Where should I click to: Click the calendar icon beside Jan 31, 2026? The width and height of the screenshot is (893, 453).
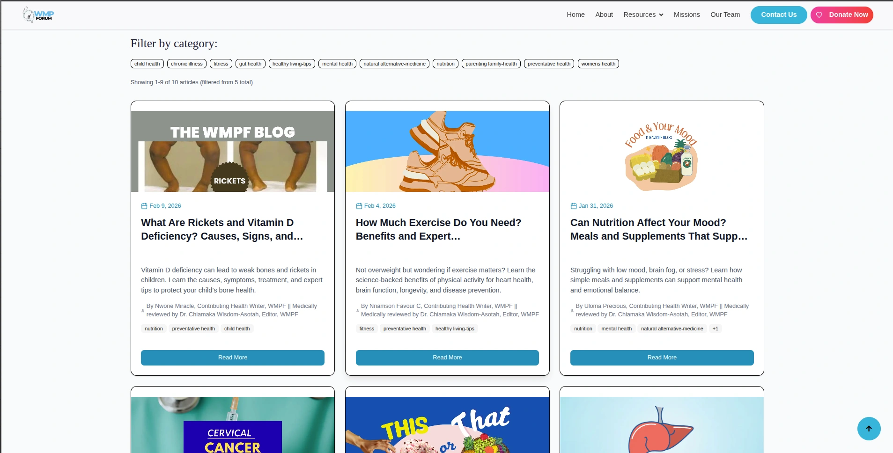coord(574,206)
